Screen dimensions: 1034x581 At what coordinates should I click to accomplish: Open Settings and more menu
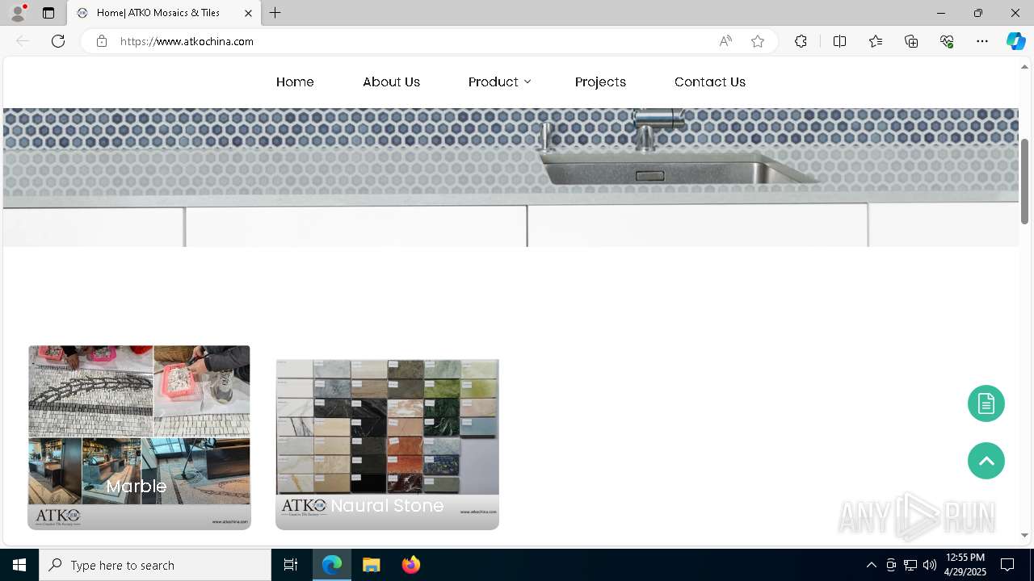[982, 41]
